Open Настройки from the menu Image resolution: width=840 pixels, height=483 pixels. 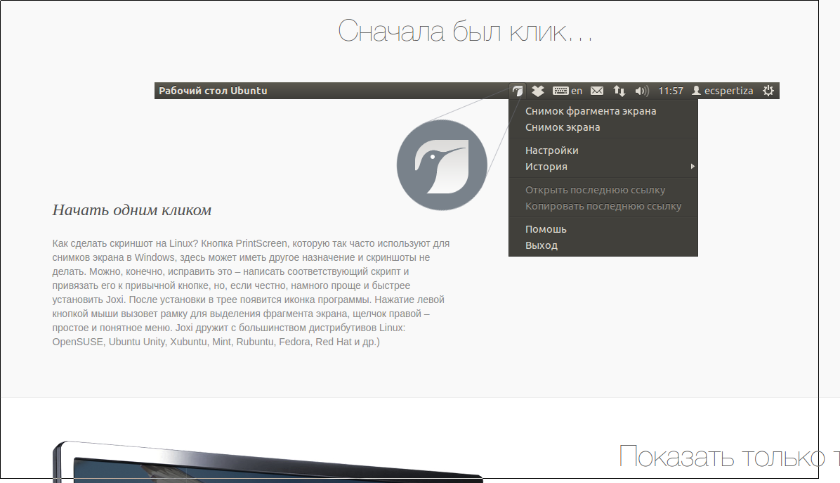pyautogui.click(x=603, y=150)
